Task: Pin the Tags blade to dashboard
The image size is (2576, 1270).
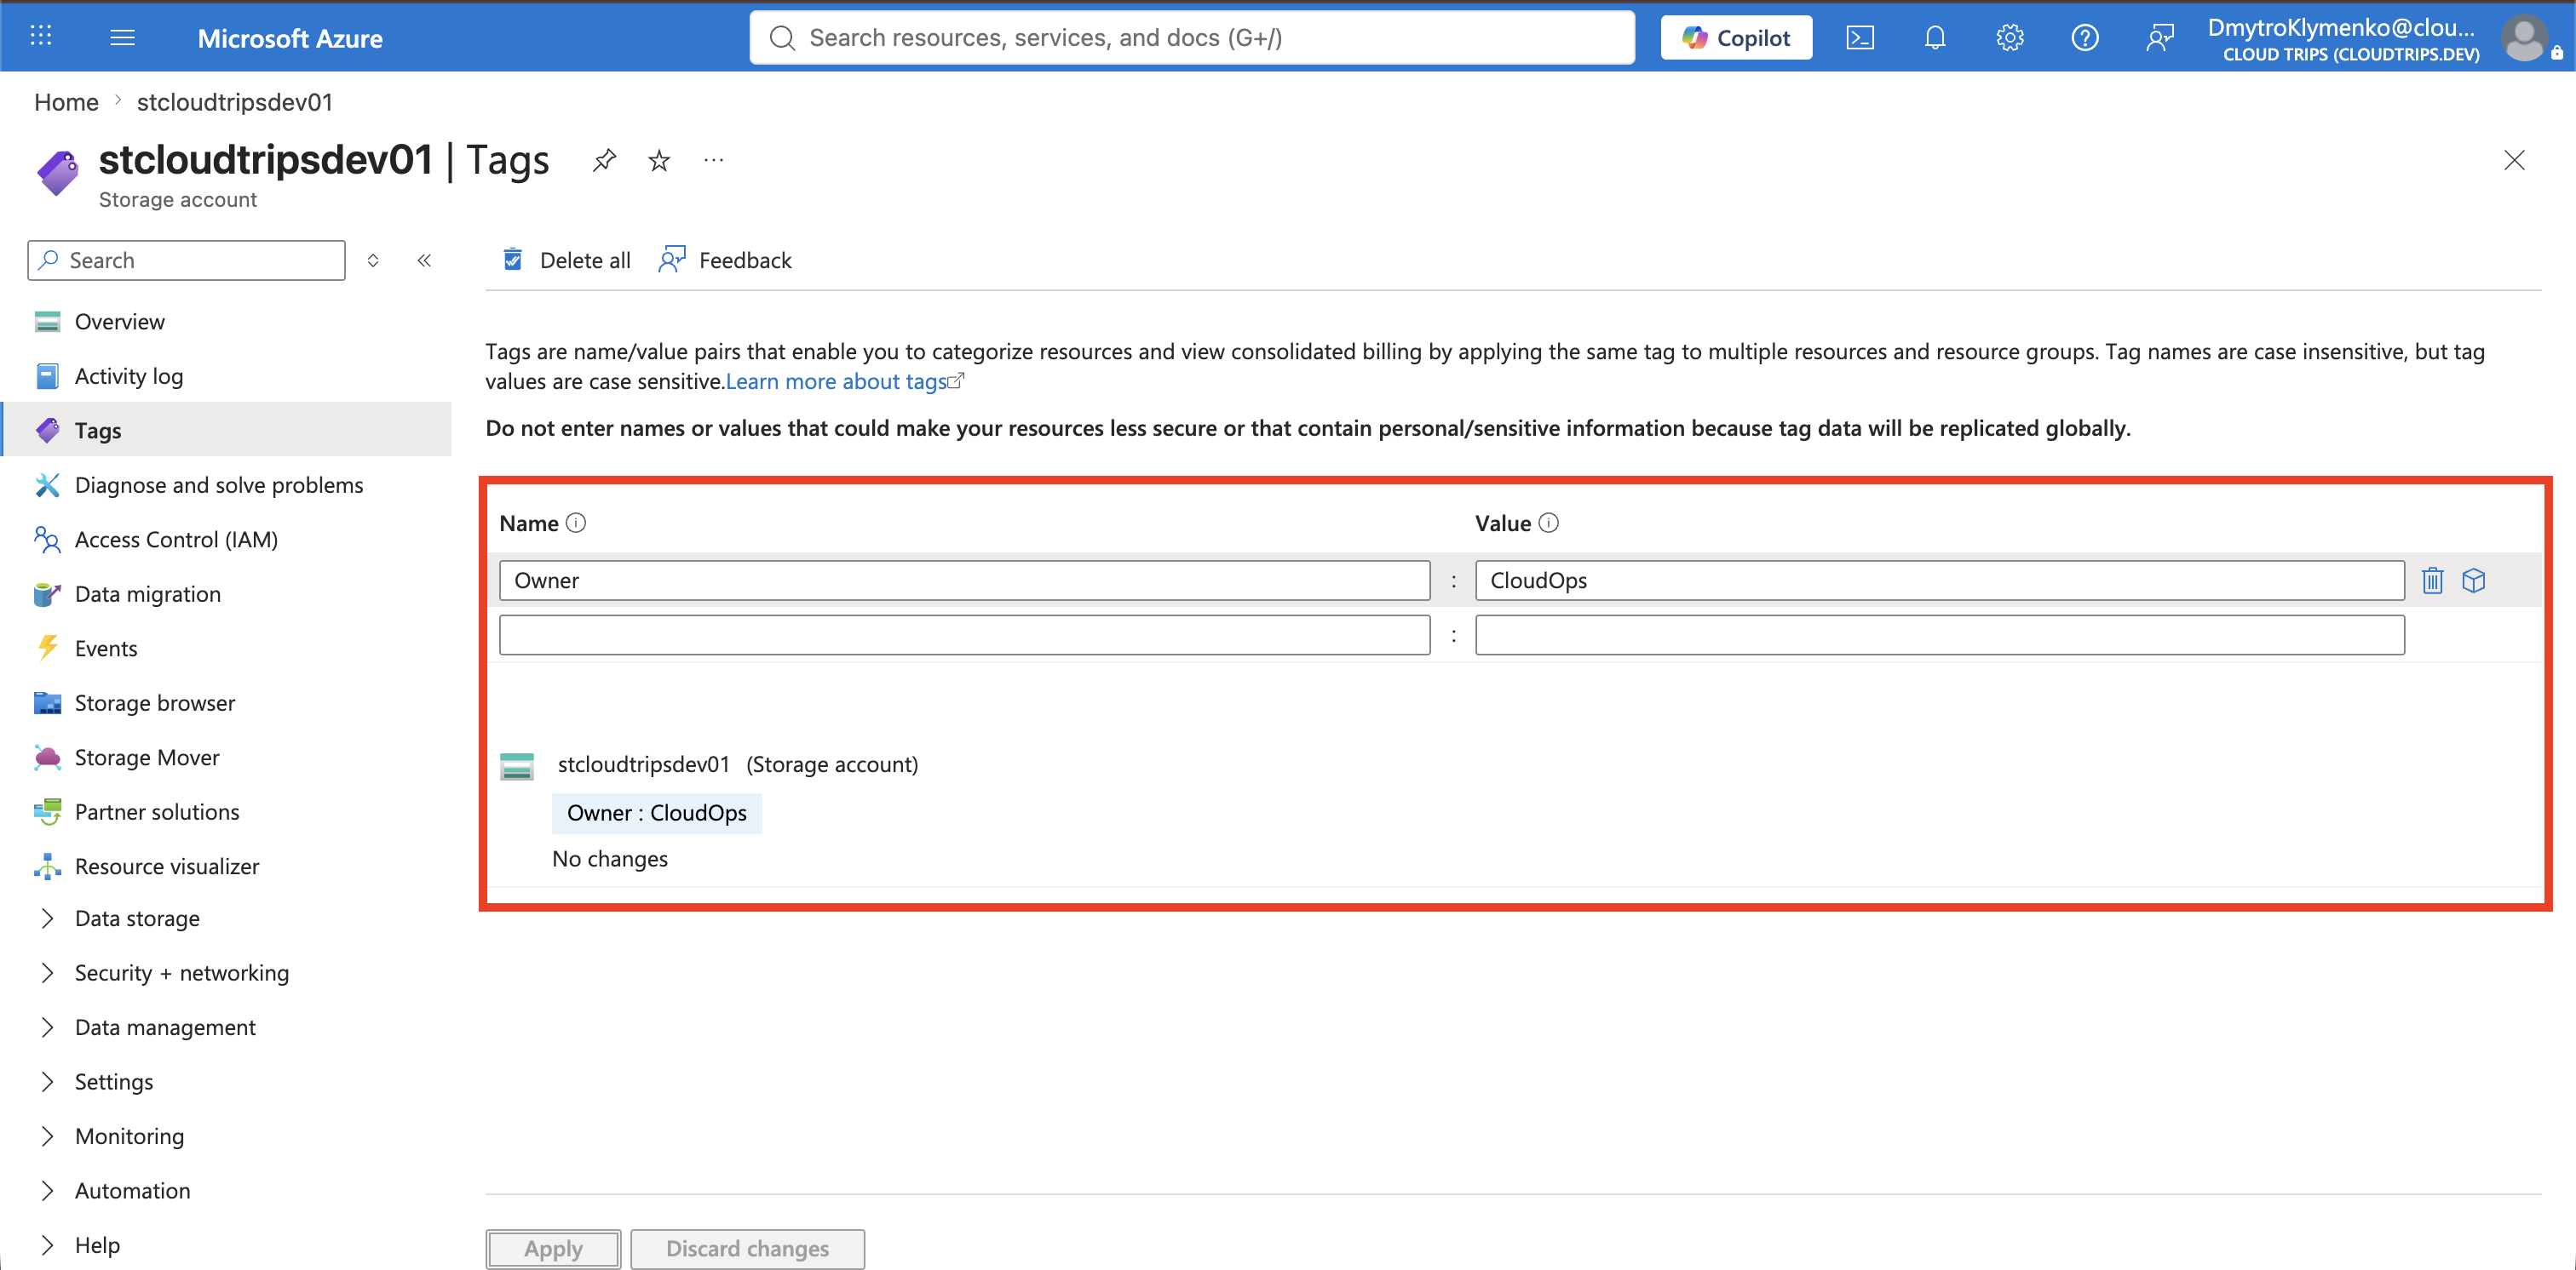Action: [604, 160]
